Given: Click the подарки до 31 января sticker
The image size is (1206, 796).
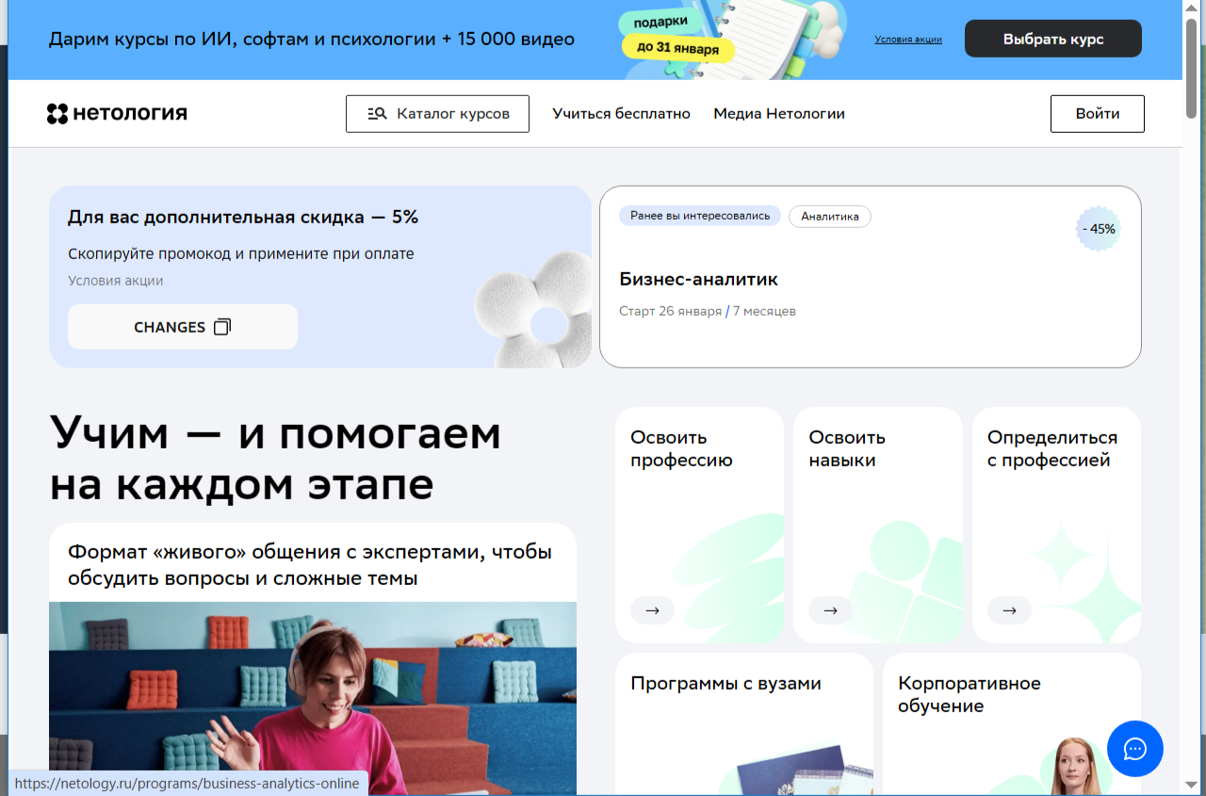Looking at the screenshot, I should point(677,35).
